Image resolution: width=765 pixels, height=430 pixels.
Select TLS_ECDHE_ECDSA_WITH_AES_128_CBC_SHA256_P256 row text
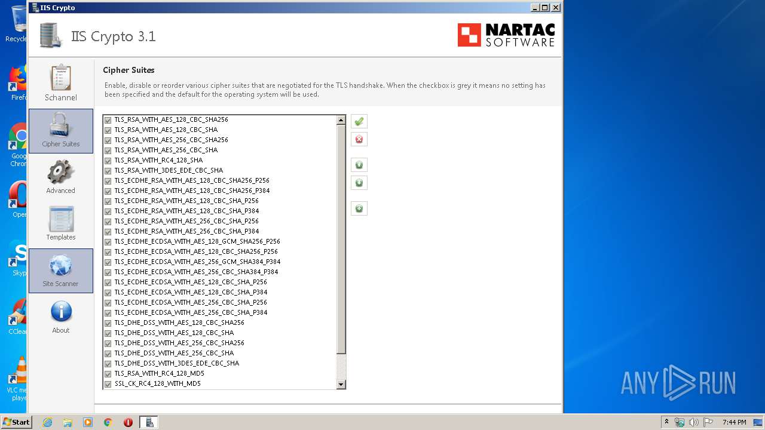coord(196,251)
